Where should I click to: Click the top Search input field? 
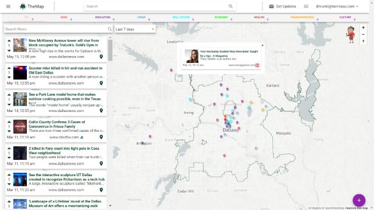[156, 6]
